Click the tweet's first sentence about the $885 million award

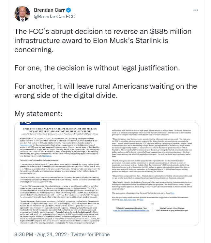(x=103, y=40)
